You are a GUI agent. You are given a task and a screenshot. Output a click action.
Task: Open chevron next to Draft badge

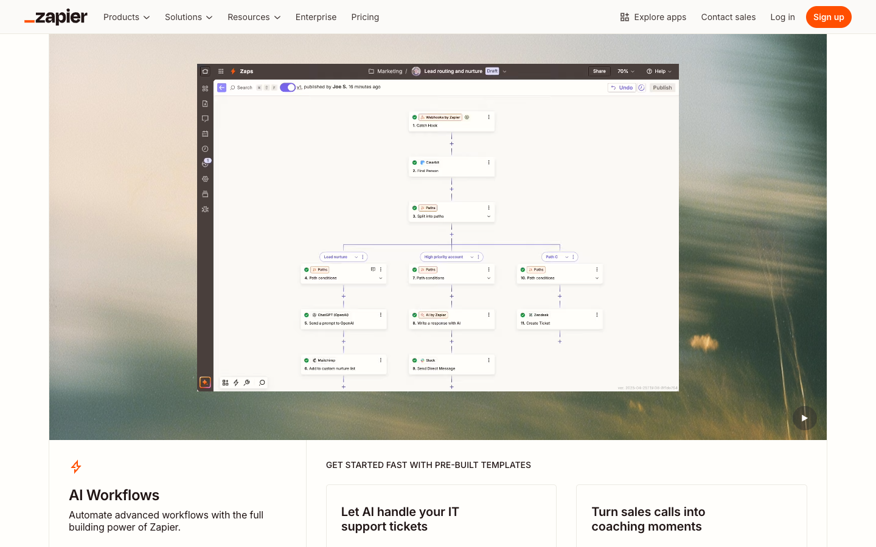coord(504,71)
